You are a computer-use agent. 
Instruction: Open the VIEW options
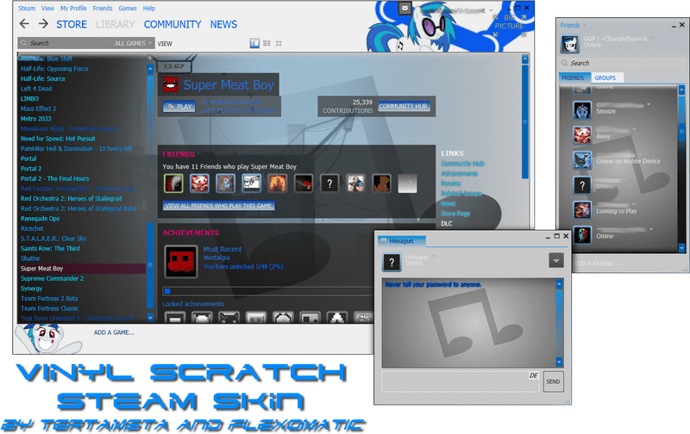pos(165,44)
